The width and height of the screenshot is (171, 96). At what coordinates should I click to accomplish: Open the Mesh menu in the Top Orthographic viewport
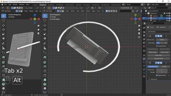point(83,11)
